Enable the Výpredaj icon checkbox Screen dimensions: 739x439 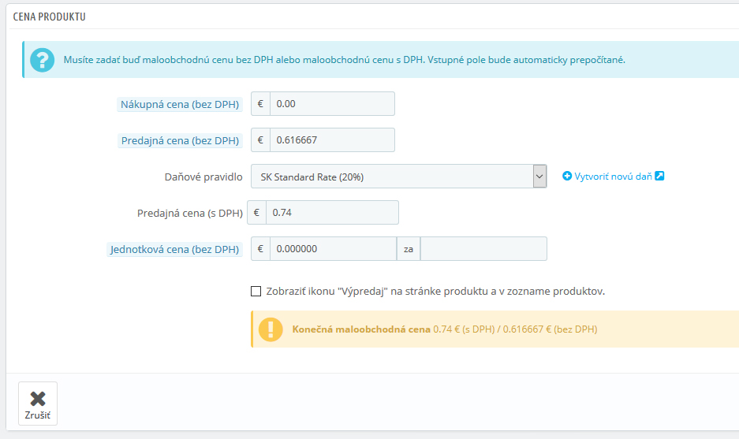point(256,291)
